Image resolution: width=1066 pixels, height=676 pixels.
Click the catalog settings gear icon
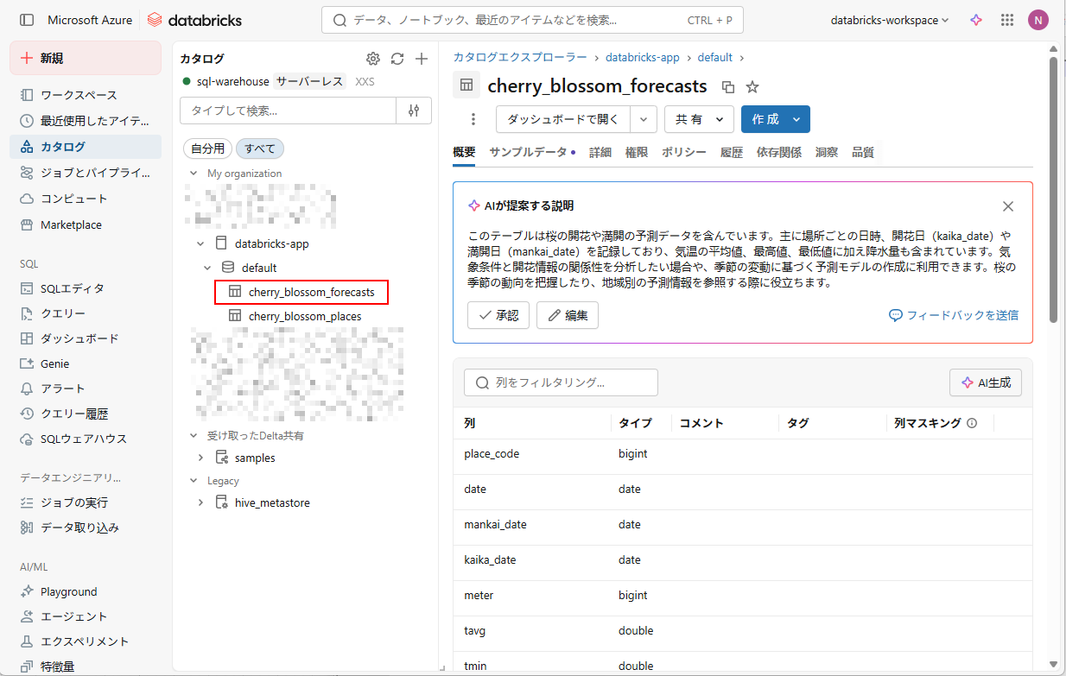pyautogui.click(x=372, y=59)
